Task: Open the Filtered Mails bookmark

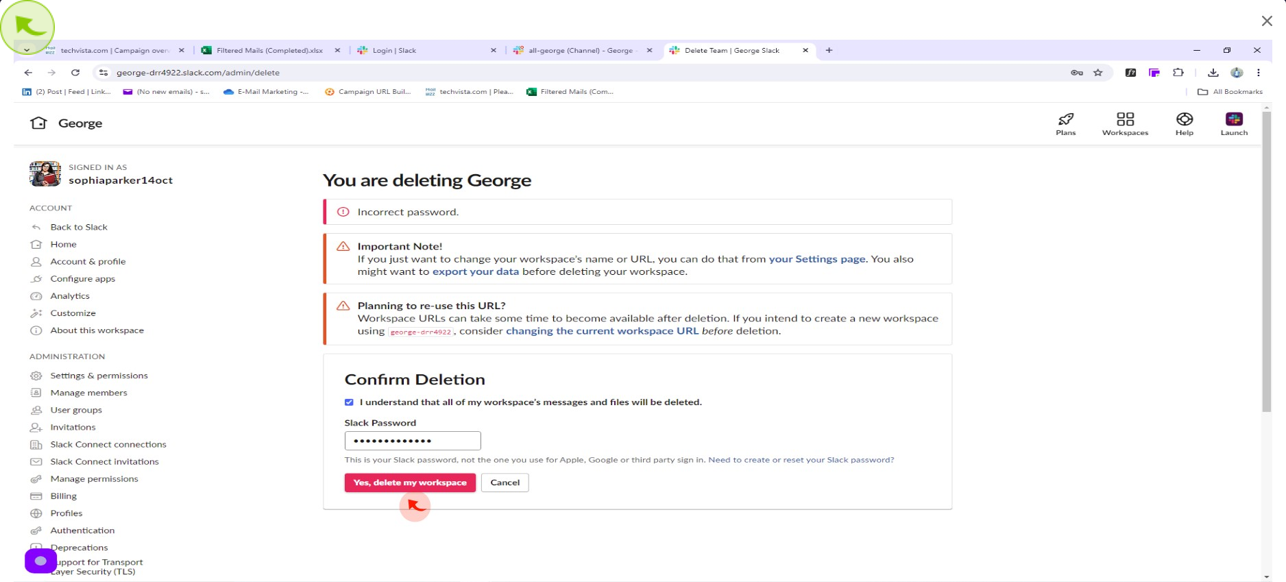Action: point(570,91)
